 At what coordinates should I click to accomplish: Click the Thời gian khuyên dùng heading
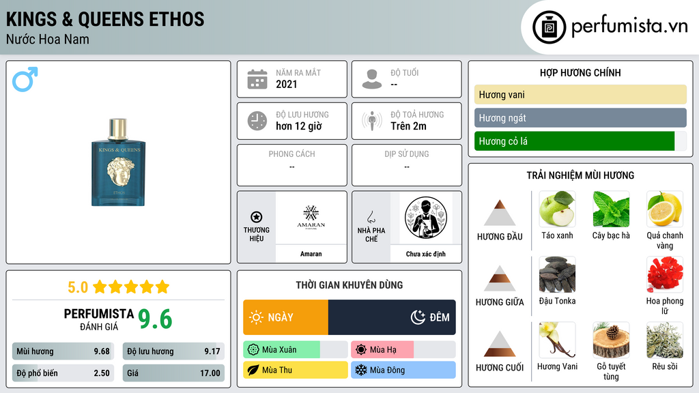pos(349,285)
